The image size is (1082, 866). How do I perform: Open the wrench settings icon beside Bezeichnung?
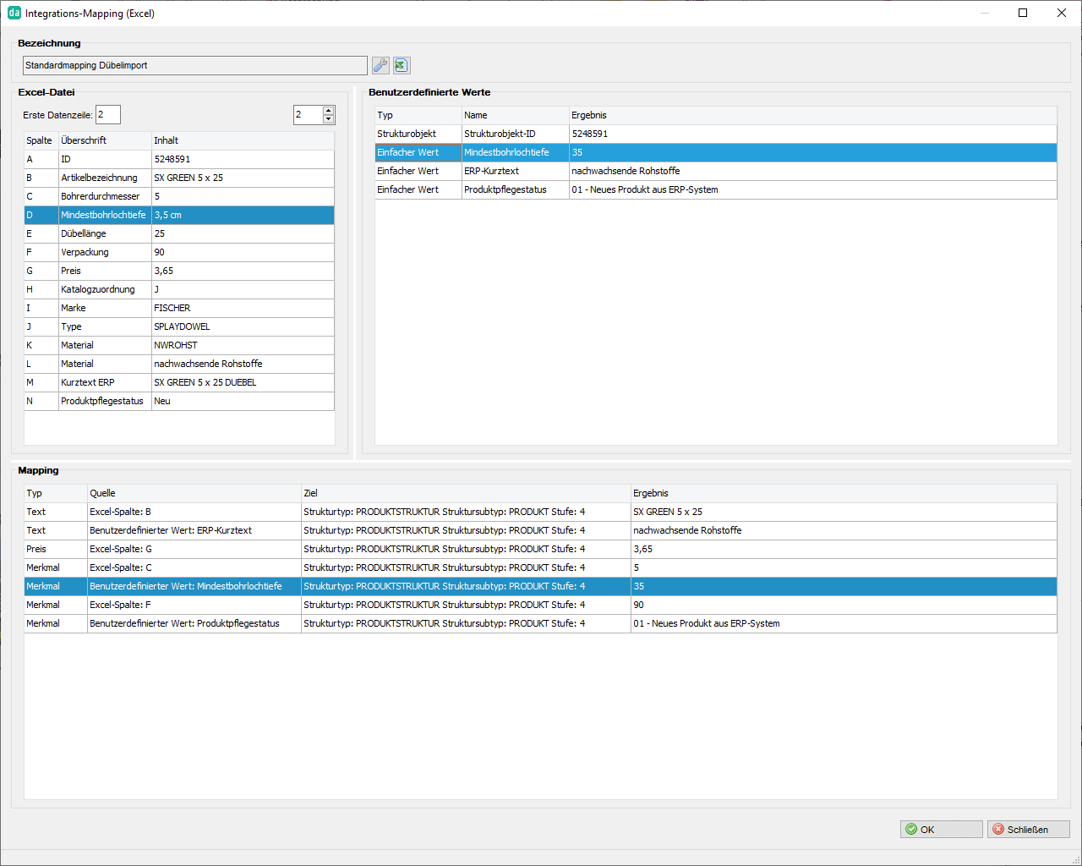pos(380,65)
